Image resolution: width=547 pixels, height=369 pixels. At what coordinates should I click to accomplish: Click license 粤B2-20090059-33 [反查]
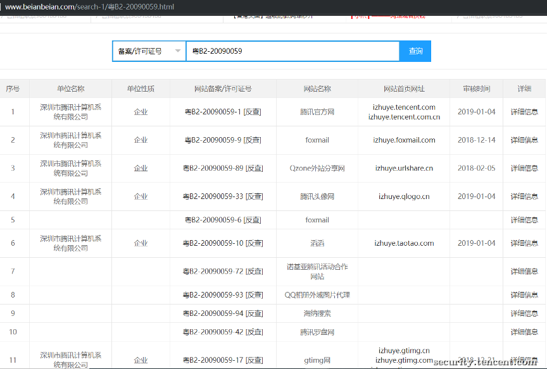[x=223, y=197]
